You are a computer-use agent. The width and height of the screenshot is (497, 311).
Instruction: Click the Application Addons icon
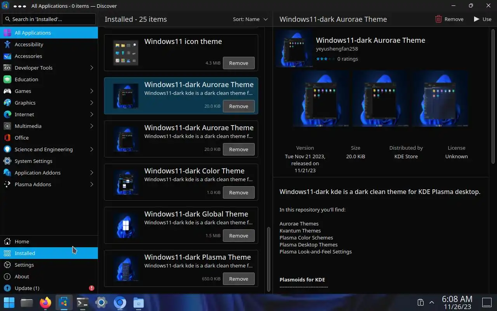7,173
